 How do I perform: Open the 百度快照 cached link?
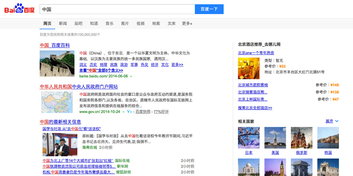[x=143, y=112]
